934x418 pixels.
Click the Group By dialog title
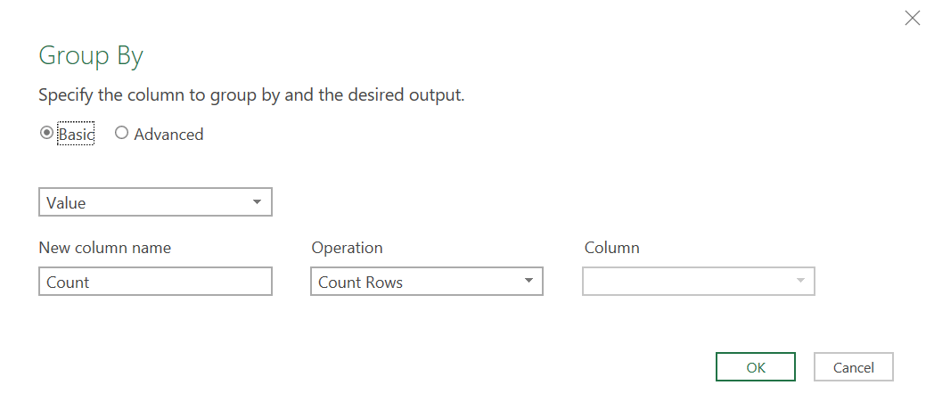point(91,56)
